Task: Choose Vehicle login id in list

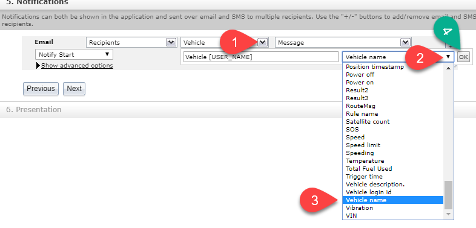Action: pyautogui.click(x=393, y=192)
